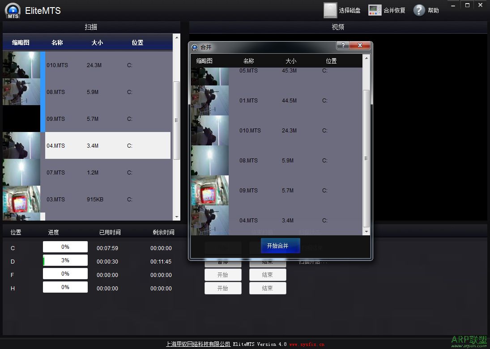This screenshot has width=490, height=349.
Task: Select 08.MTS thumbnail in 合并 dialog
Action: tap(210, 161)
